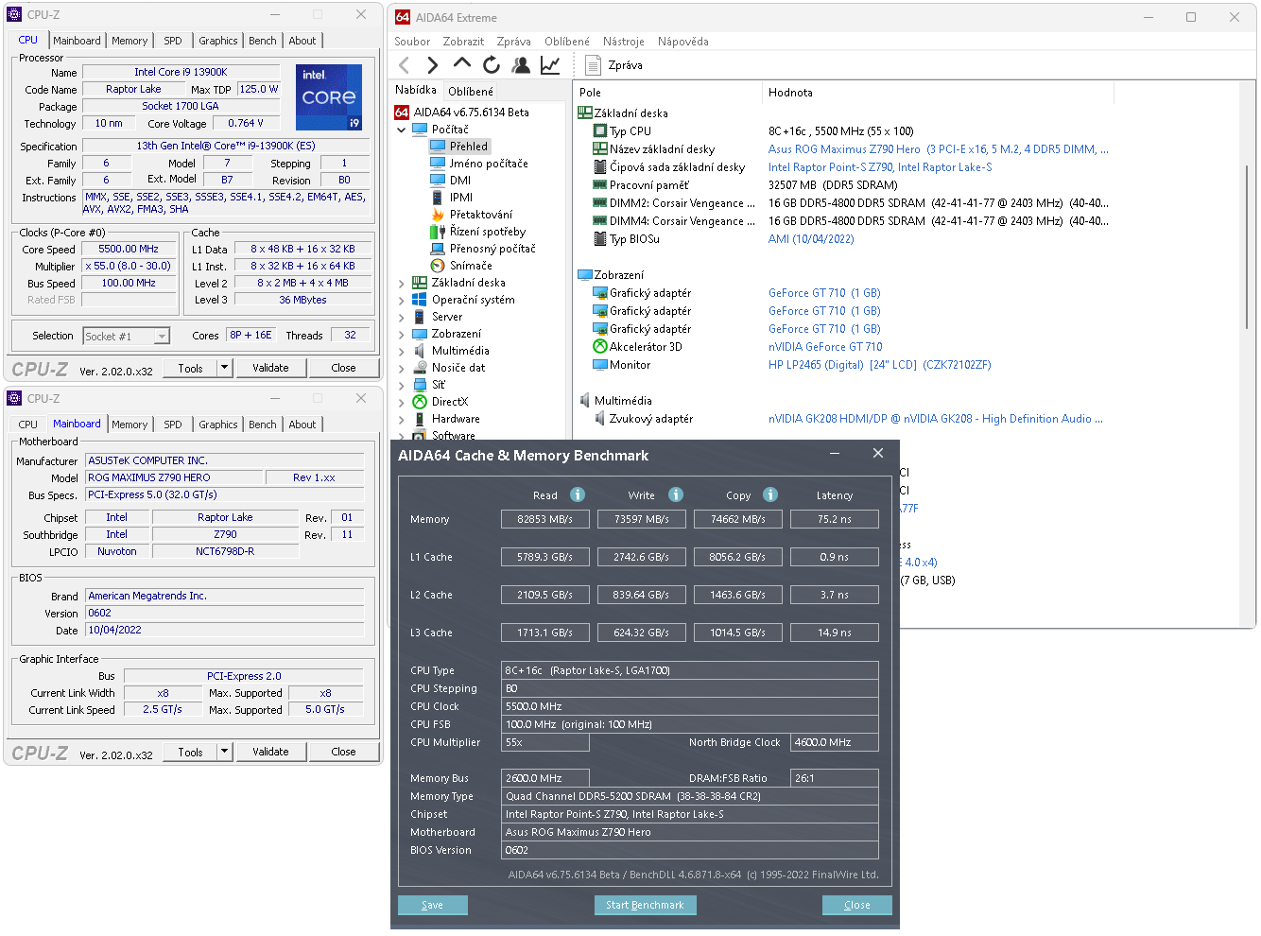Open the Socket #1 selection dropdown

coord(162,336)
